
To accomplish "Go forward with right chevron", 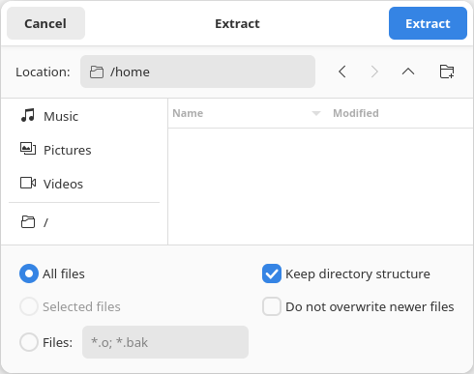I will click(x=374, y=72).
